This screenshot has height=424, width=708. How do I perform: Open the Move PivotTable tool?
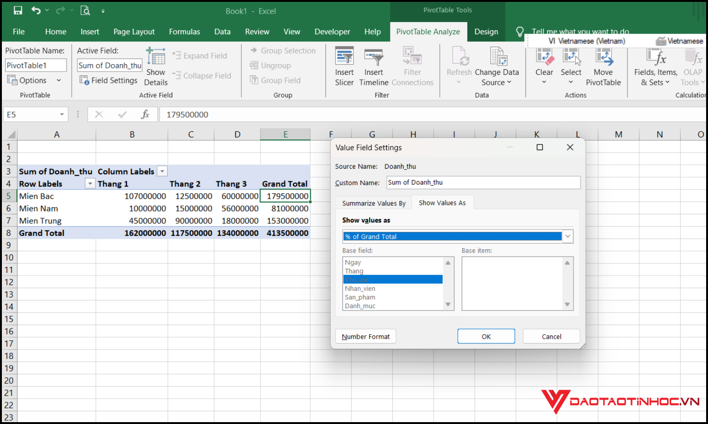603,66
